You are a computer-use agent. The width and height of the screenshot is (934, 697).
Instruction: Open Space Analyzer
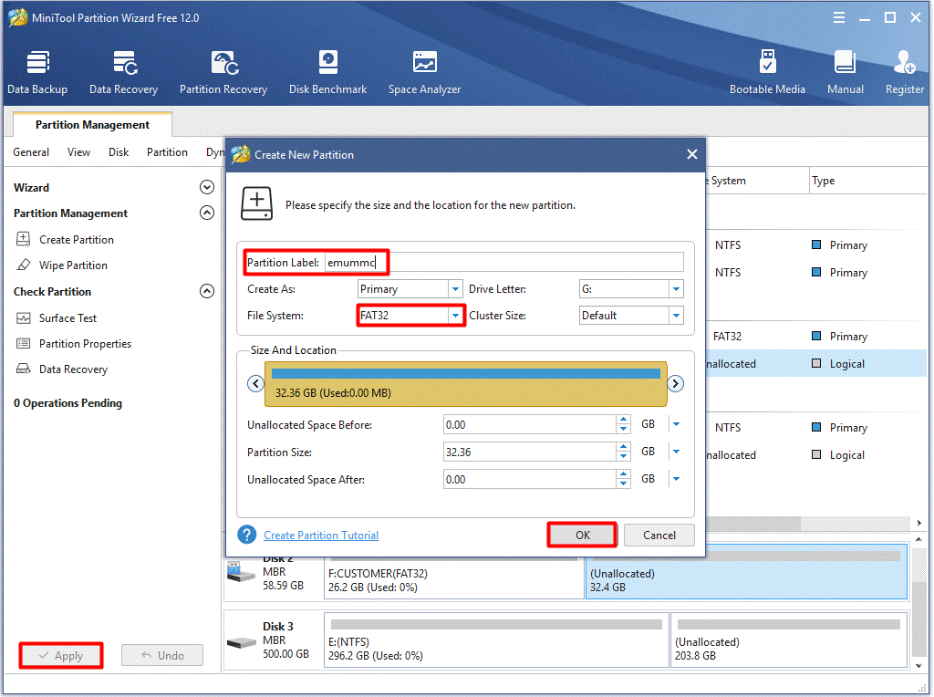[x=425, y=72]
